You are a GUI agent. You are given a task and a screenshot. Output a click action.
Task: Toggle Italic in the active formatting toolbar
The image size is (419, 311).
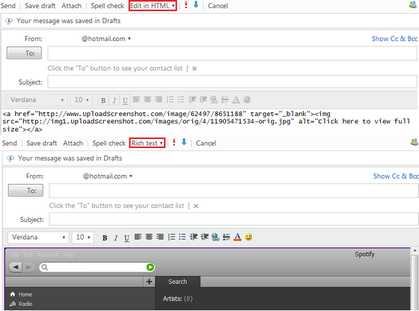pyautogui.click(x=116, y=238)
